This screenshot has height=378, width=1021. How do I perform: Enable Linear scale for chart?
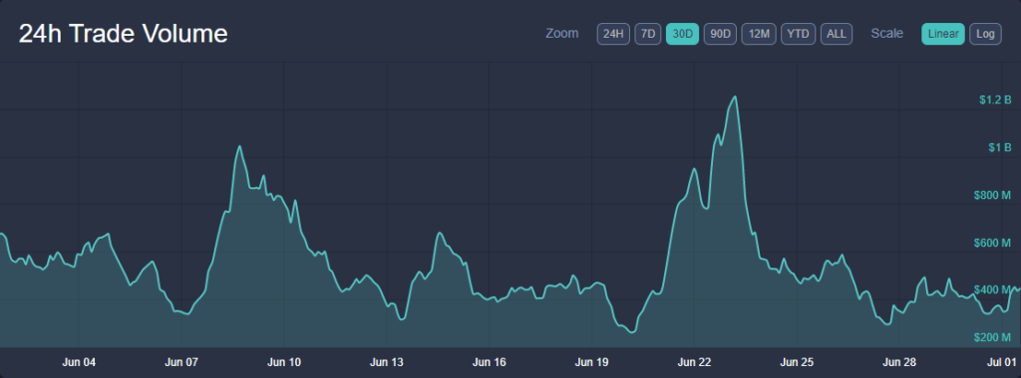click(x=943, y=34)
